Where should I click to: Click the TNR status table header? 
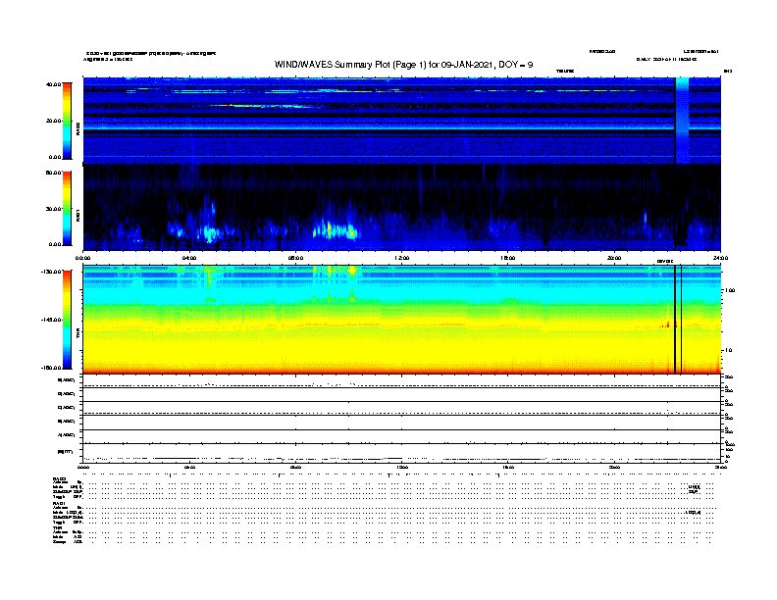click(57, 527)
